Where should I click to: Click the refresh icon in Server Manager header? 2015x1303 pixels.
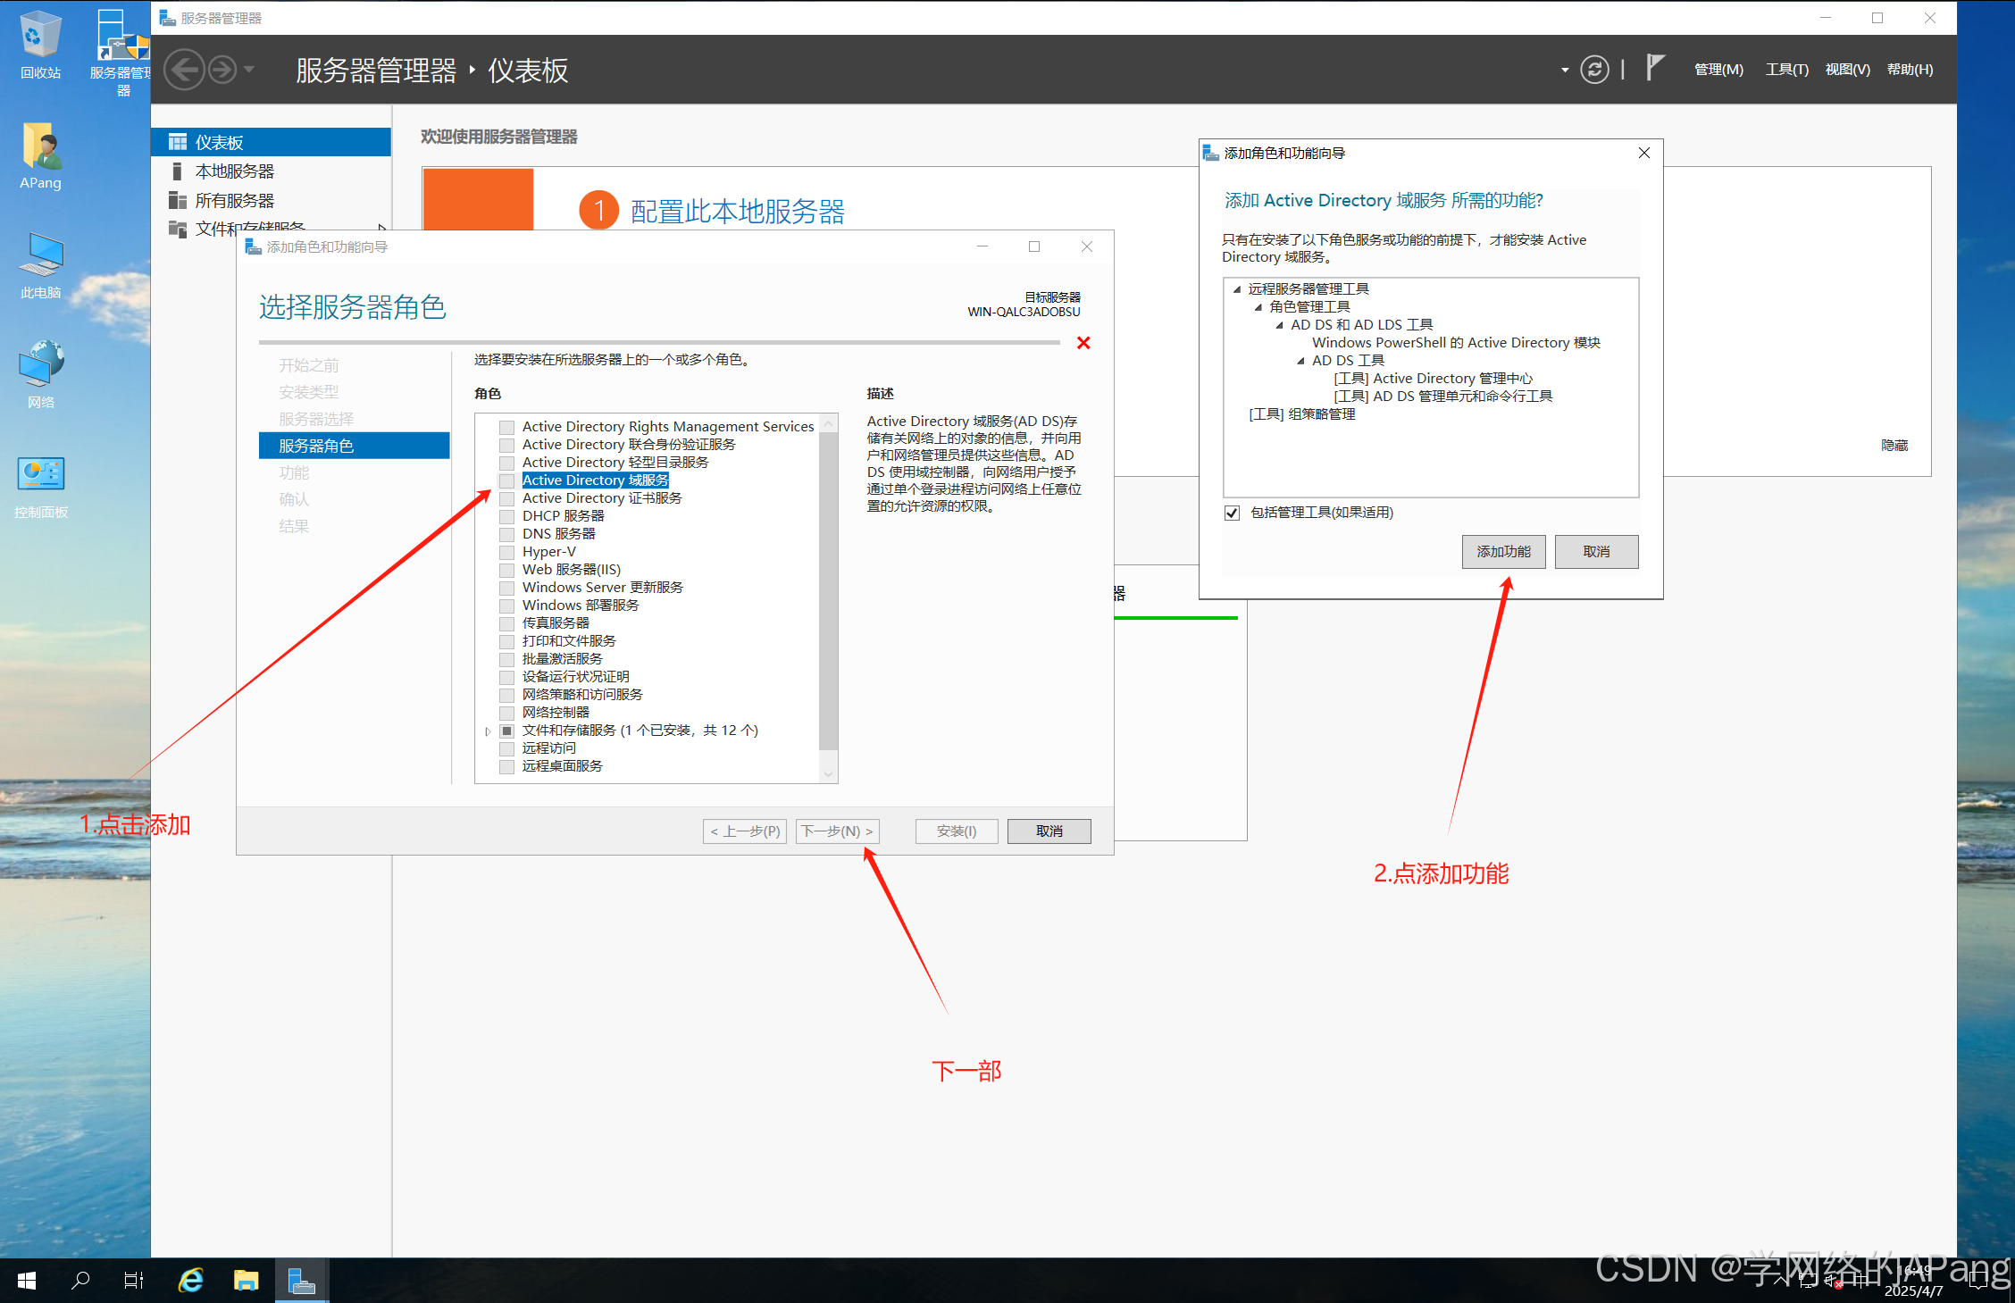click(x=1594, y=70)
